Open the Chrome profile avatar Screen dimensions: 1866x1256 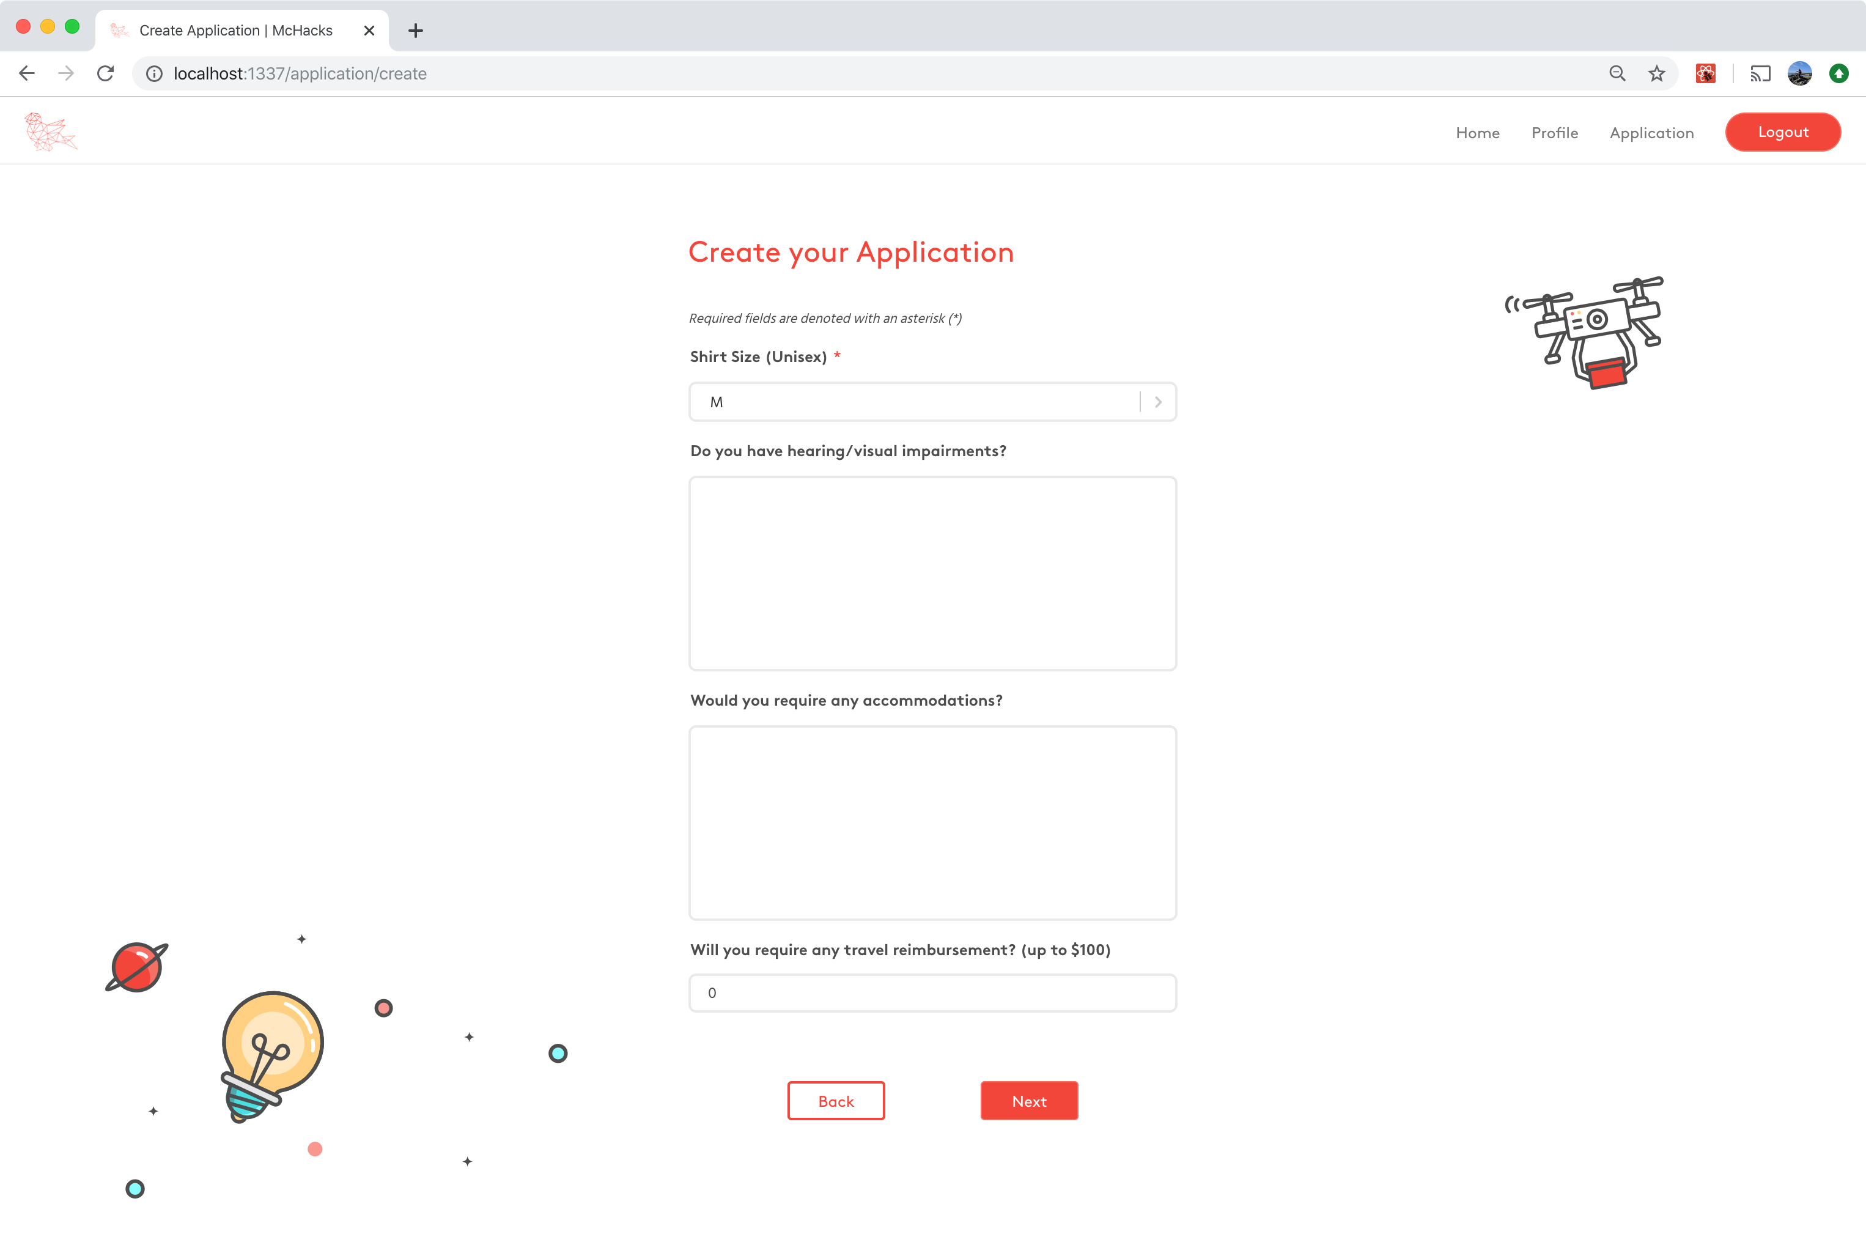click(x=1799, y=74)
